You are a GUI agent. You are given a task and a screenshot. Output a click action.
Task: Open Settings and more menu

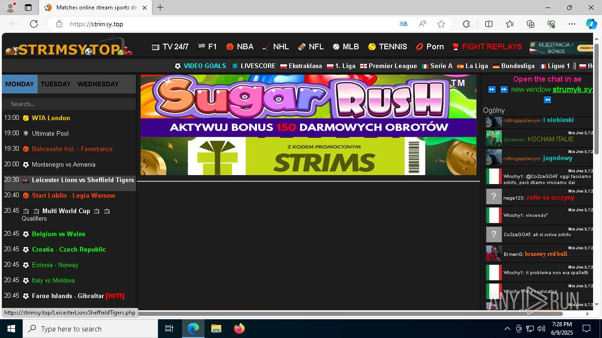point(572,24)
